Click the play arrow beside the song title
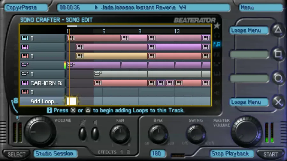This screenshot has height=161, width=287. coord(96,8)
